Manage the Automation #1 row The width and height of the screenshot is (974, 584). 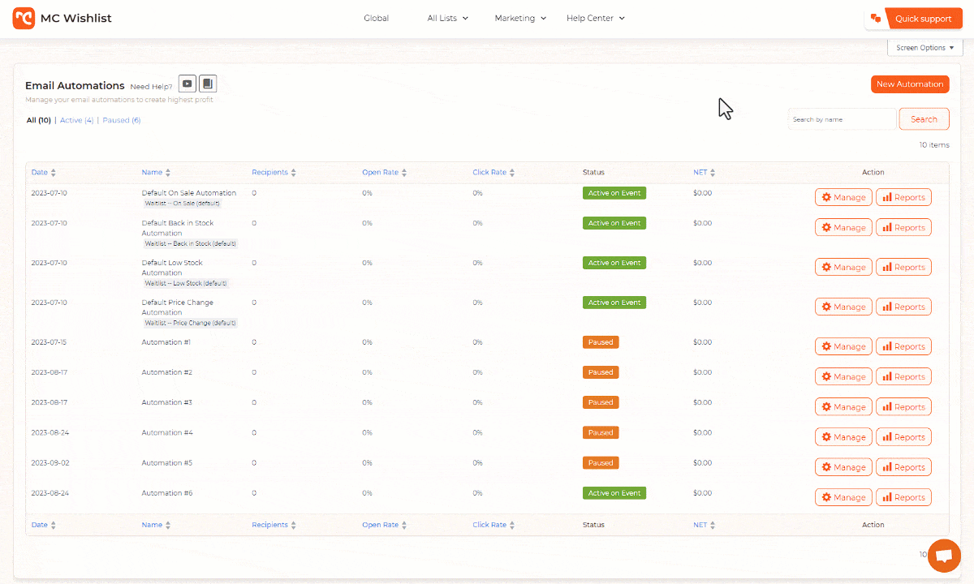coord(843,346)
